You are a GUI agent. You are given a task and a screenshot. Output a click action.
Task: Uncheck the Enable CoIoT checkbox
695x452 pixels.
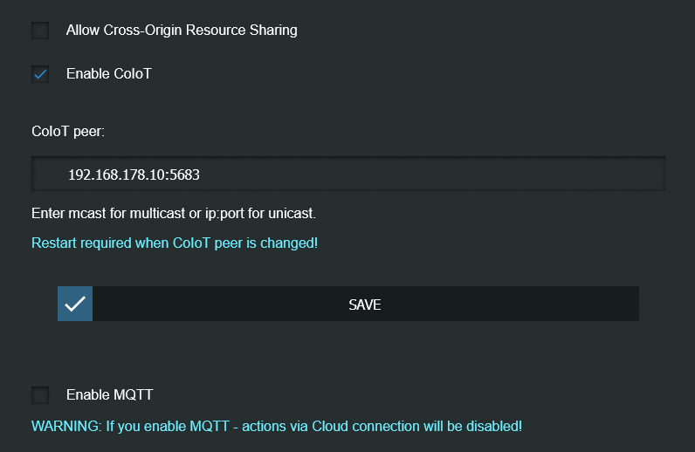point(40,74)
